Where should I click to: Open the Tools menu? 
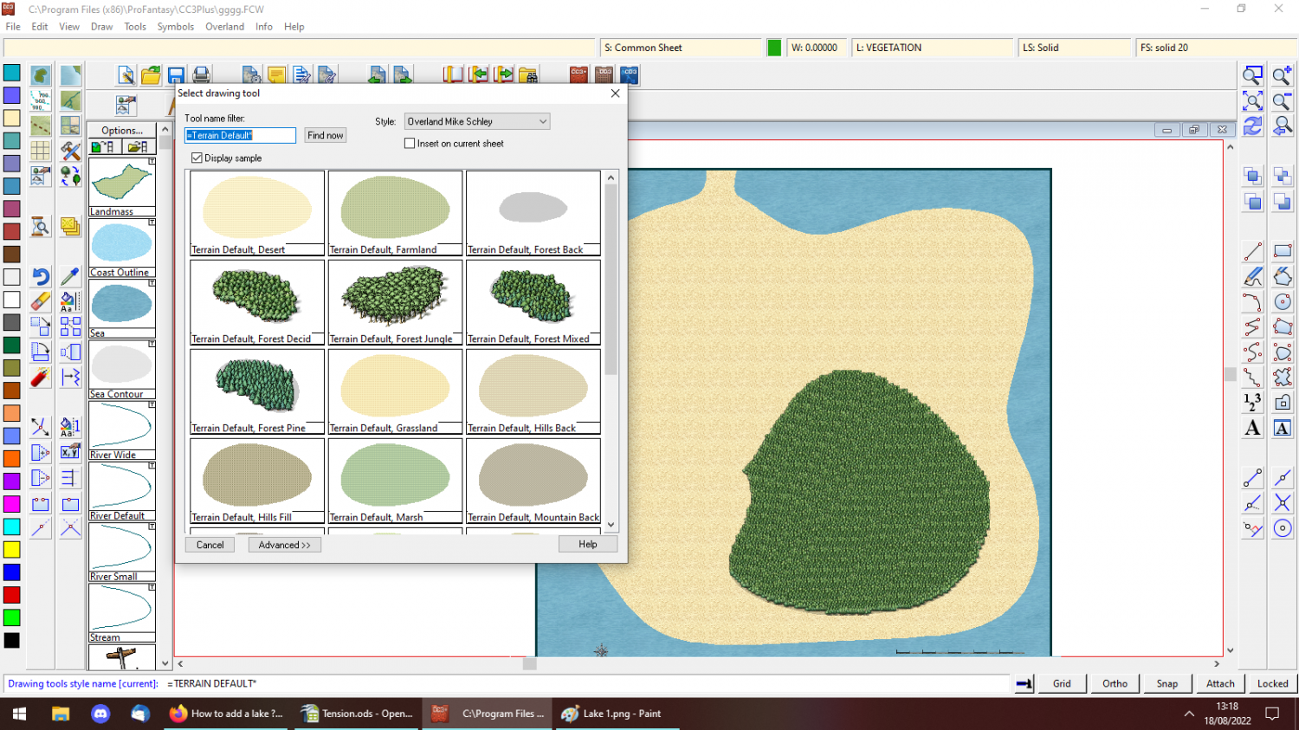(x=135, y=27)
